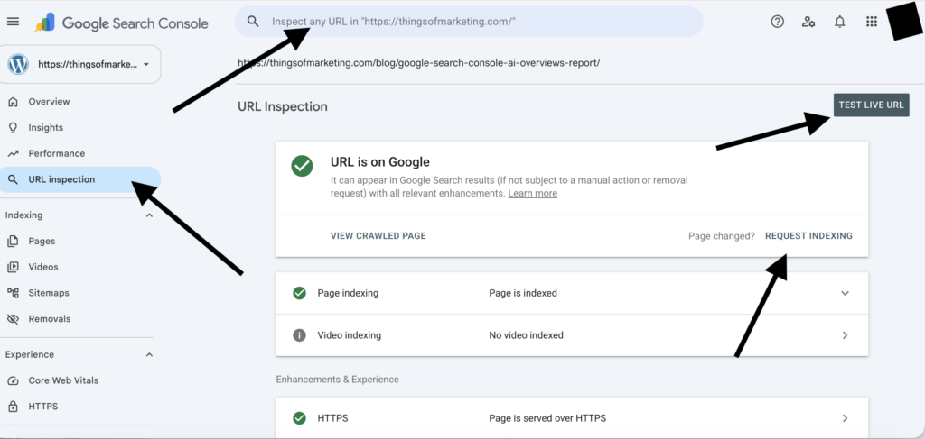The image size is (925, 439).
Task: Follow the Learn more link
Action: (x=533, y=193)
